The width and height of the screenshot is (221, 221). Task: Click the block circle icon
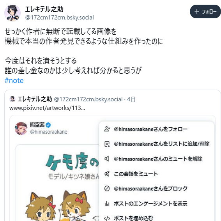(107, 188)
